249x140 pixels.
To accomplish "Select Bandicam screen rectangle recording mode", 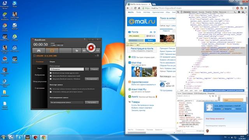I will [52, 51].
